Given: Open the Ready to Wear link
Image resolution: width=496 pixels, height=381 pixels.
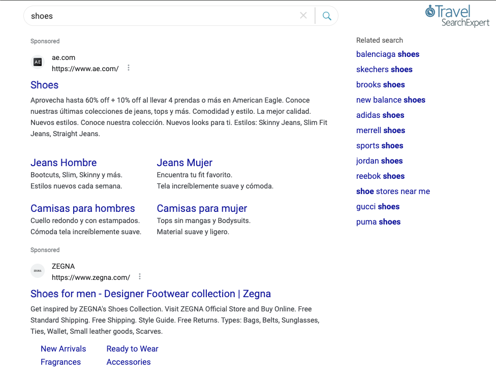Looking at the screenshot, I should pos(133,349).
